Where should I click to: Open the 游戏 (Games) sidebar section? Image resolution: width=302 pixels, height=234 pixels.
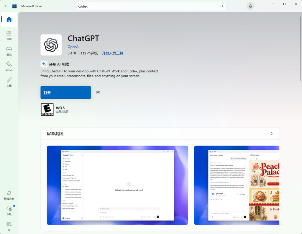(x=9, y=51)
